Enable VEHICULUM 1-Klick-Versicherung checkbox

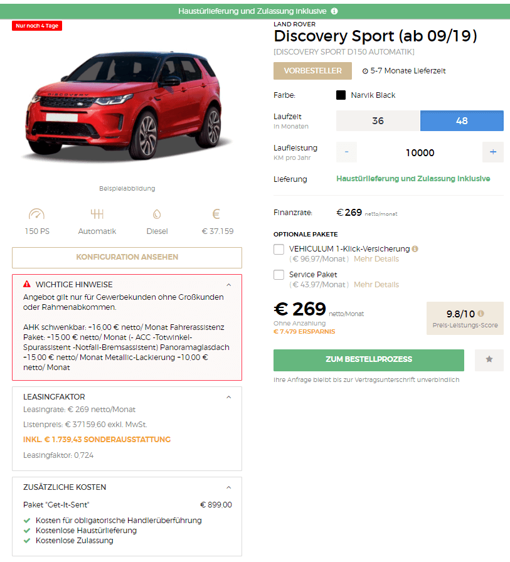(x=279, y=249)
